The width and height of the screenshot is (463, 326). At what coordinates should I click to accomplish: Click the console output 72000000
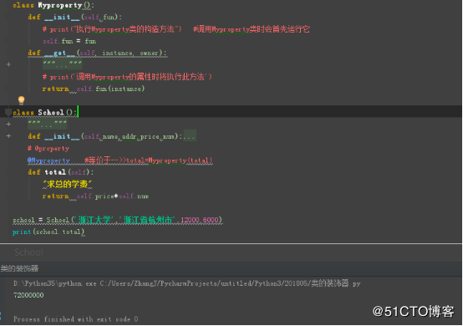28,295
